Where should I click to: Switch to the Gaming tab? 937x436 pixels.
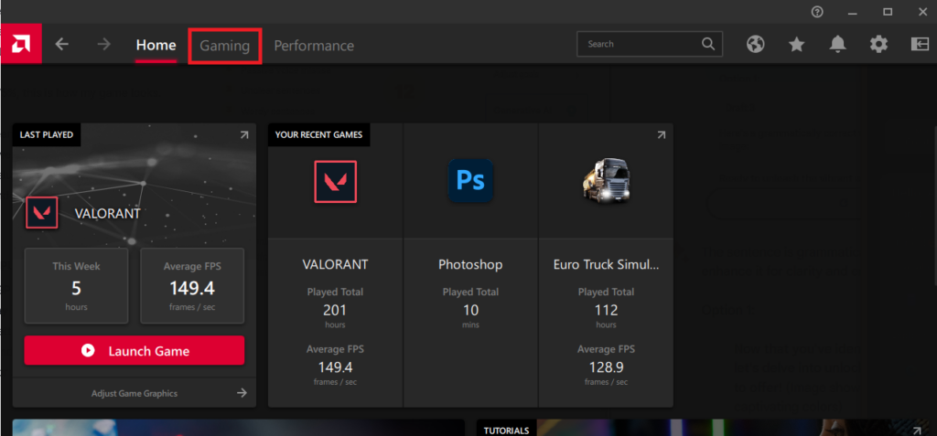click(225, 46)
